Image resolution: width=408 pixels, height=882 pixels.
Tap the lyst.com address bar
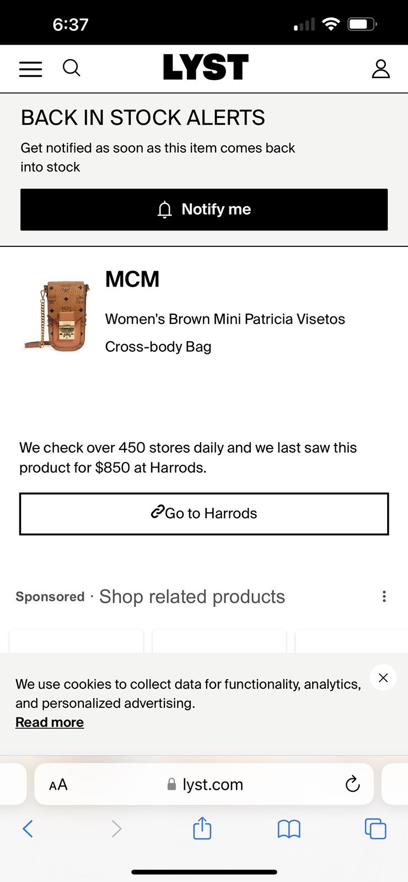click(204, 784)
